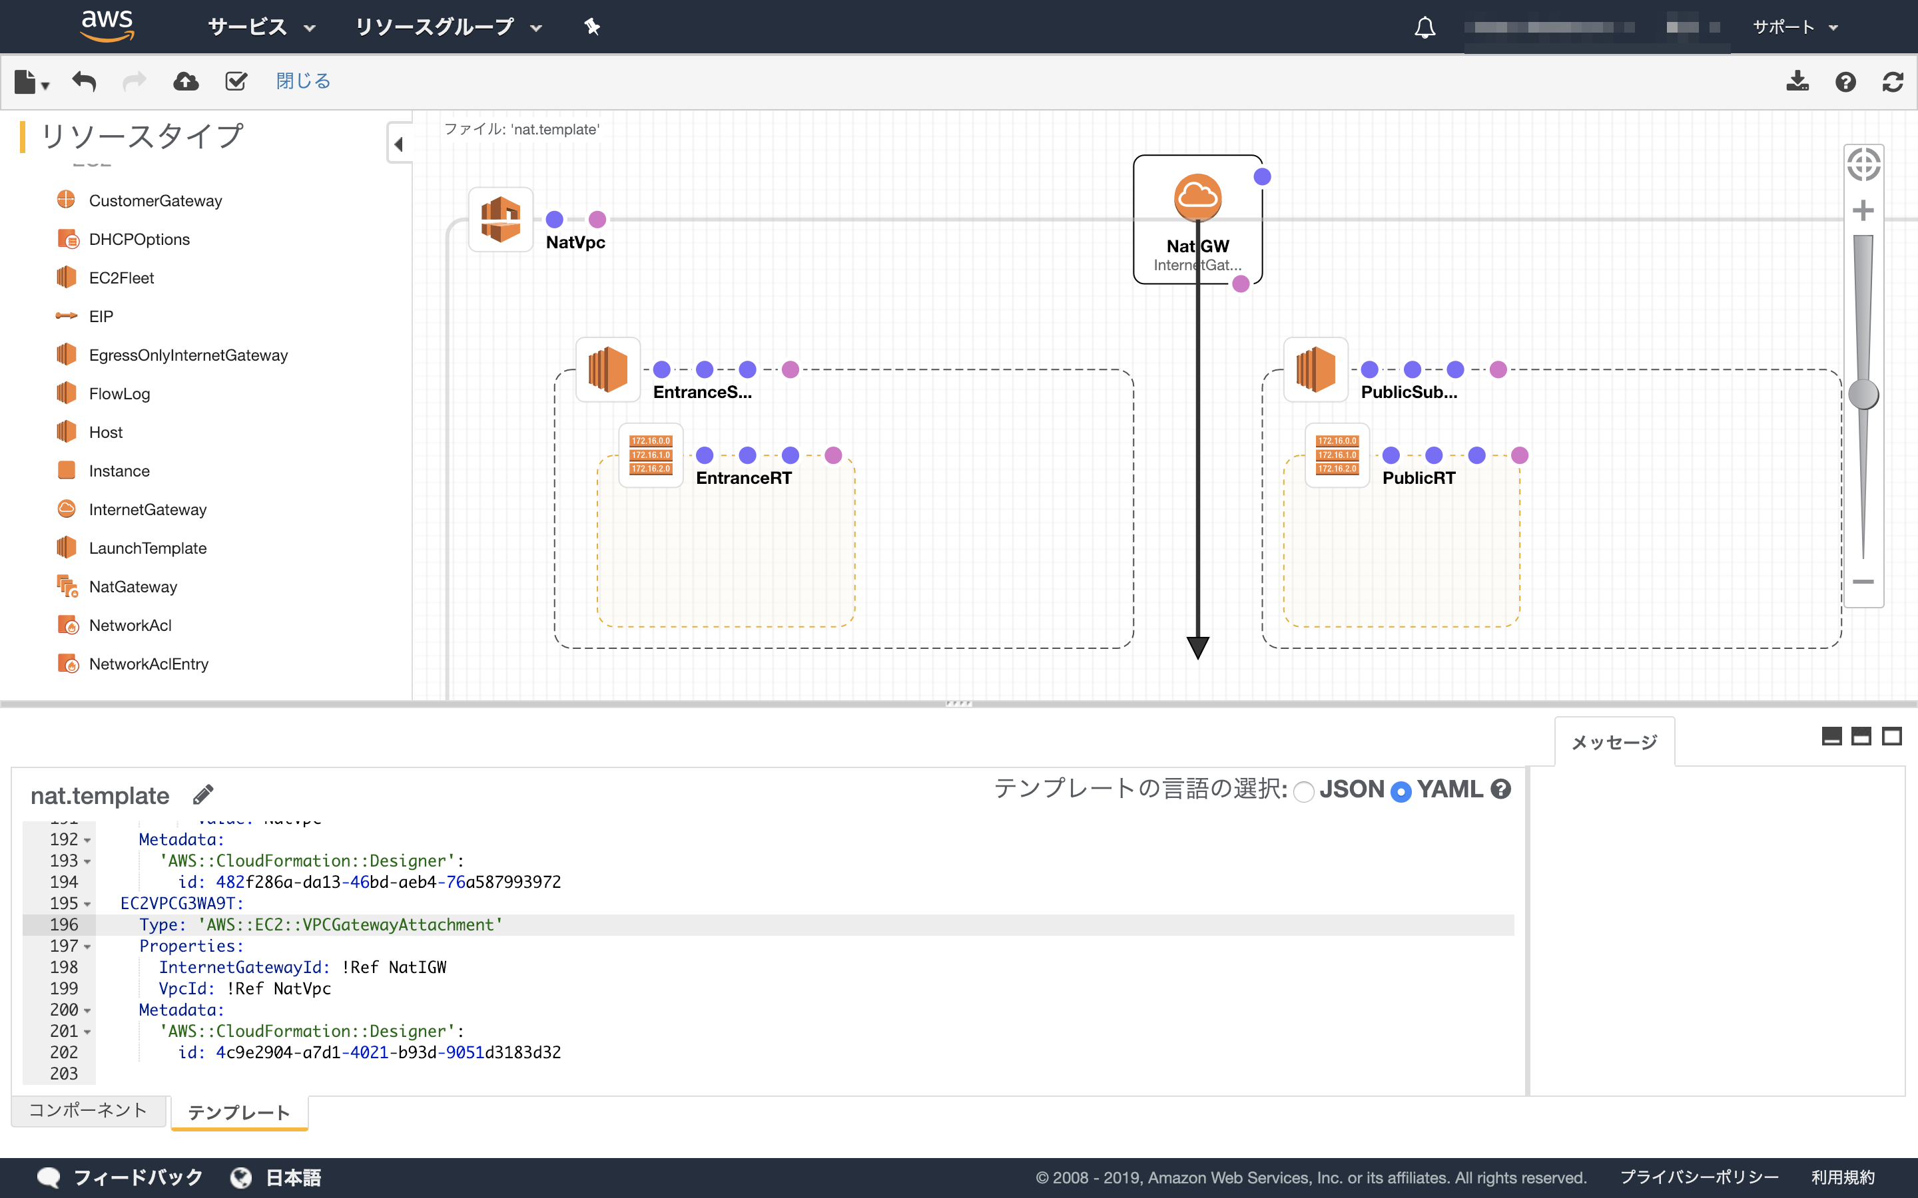This screenshot has height=1198, width=1918.
Task: Click the refresh diagram icon
Action: click(1893, 81)
